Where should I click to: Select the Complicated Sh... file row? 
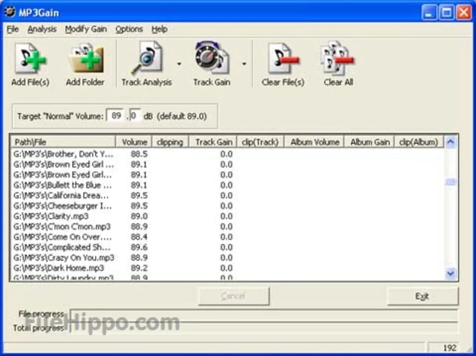pyautogui.click(x=228, y=247)
